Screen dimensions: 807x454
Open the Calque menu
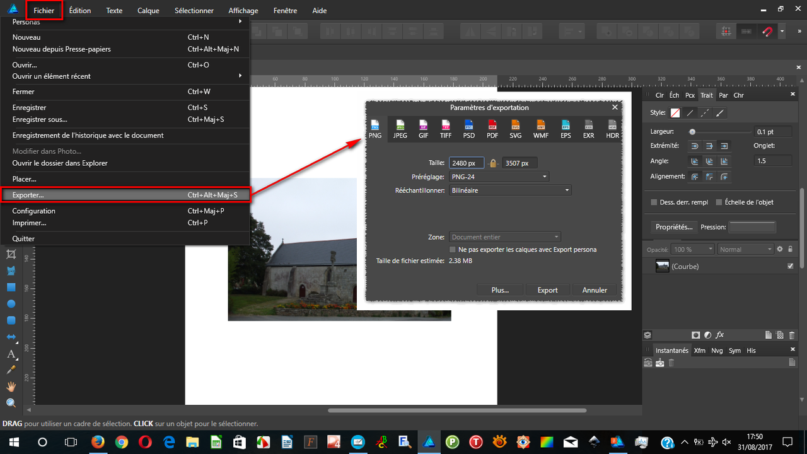pos(149,10)
